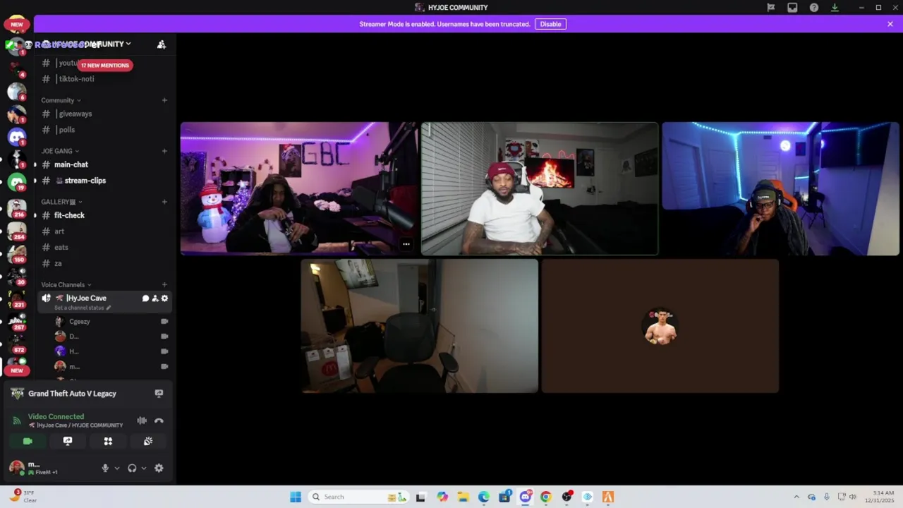Click the camera icon next to Cgeezy
Viewport: 903px width, 508px height.
click(x=164, y=322)
